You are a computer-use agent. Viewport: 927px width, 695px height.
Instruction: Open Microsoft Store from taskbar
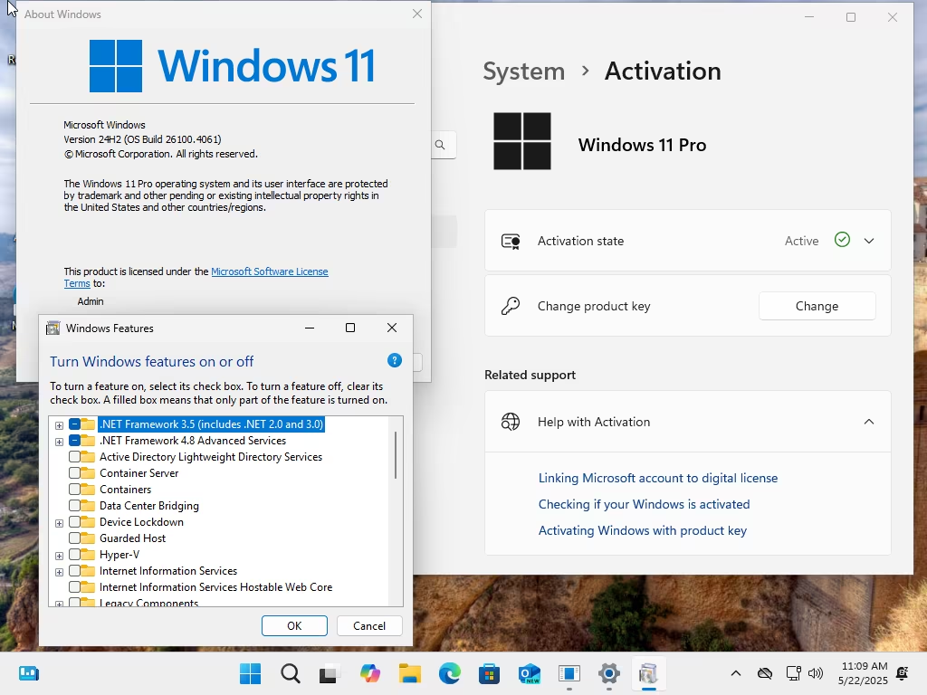pyautogui.click(x=490, y=673)
